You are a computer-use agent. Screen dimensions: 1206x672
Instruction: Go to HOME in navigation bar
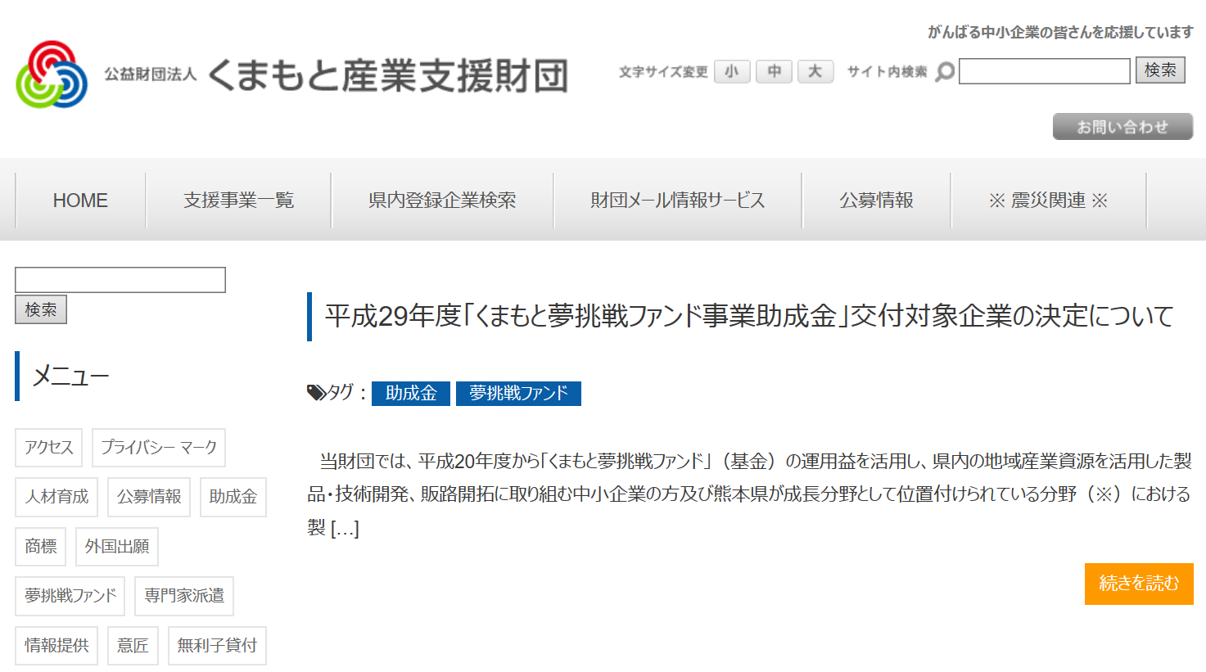(80, 201)
